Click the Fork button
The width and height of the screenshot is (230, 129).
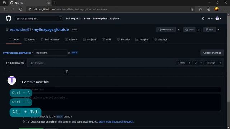click(x=209, y=30)
